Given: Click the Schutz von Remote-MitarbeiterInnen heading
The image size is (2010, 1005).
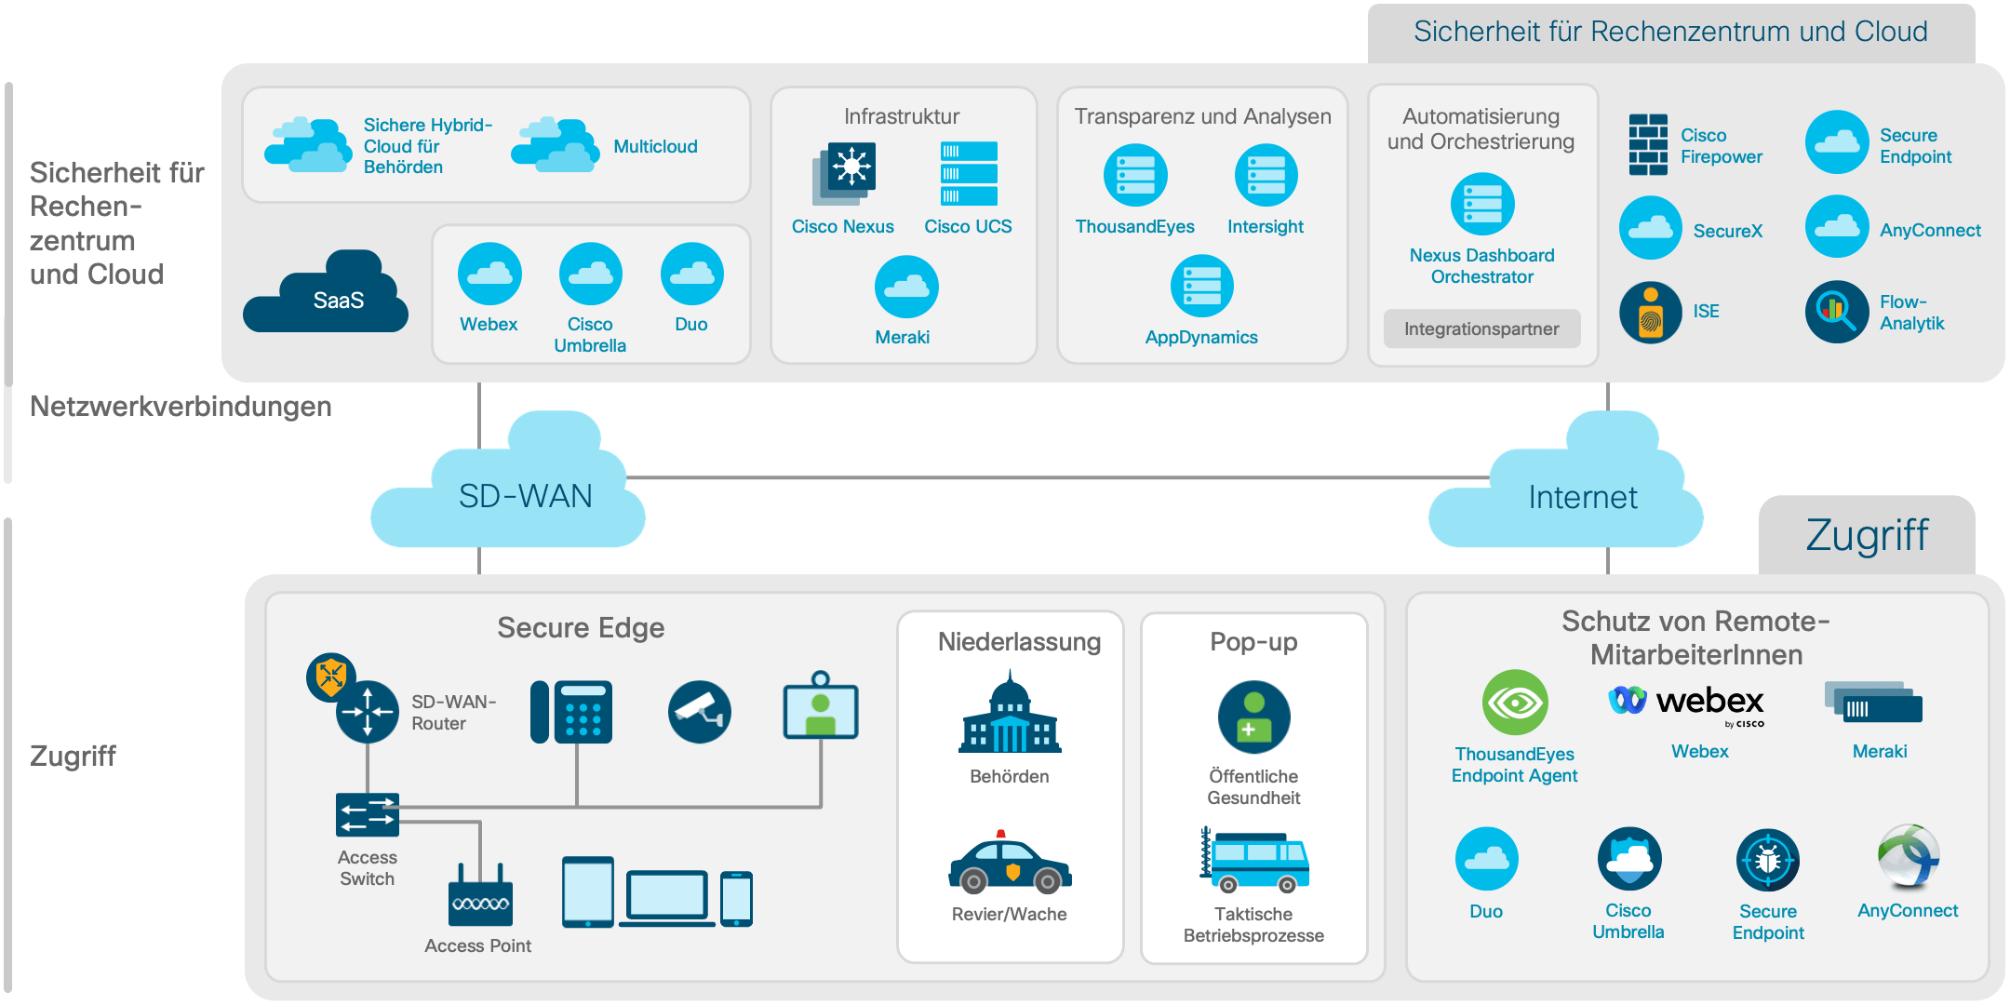Looking at the screenshot, I should pyautogui.click(x=1695, y=637).
